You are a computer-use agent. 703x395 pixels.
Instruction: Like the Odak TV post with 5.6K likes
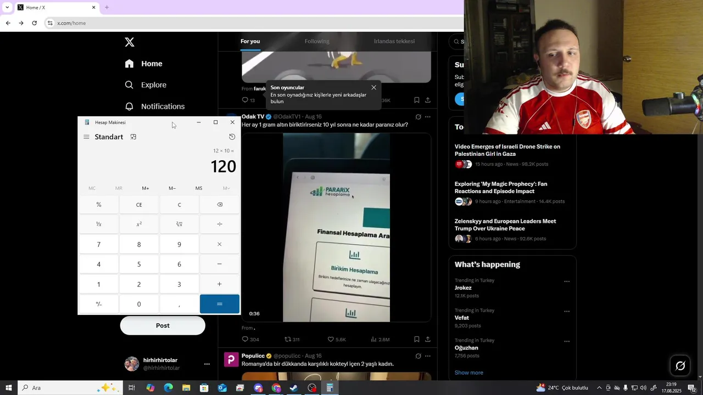tap(337, 340)
